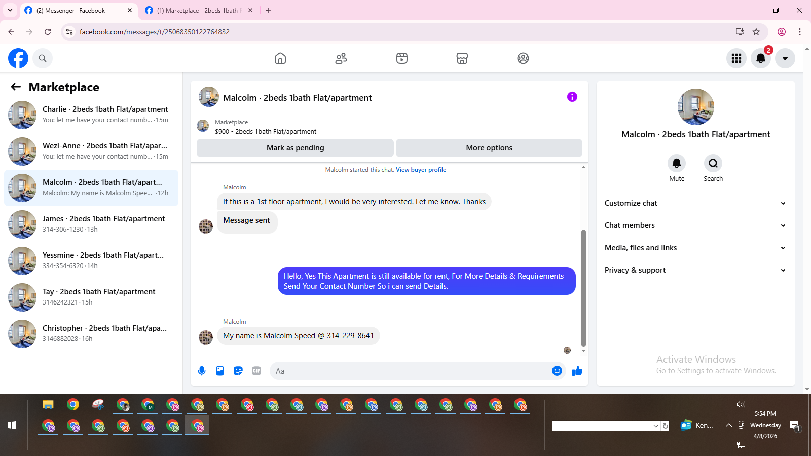Open the Tay conversation
Screen dimensions: 811x456
point(91,297)
